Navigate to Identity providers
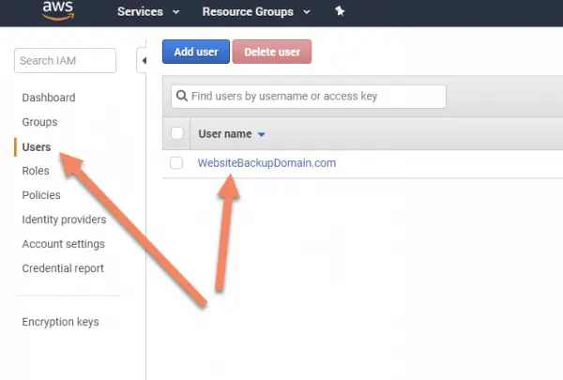 pyautogui.click(x=64, y=220)
